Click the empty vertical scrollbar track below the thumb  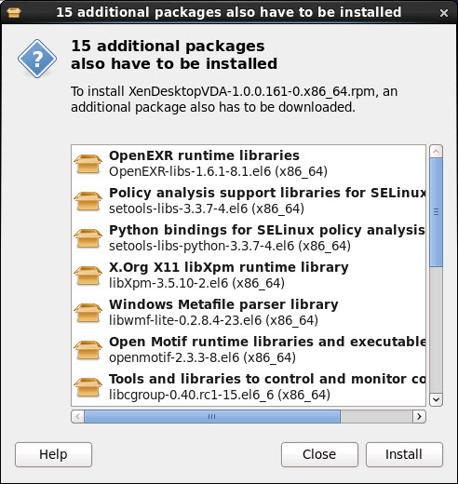coord(436,329)
